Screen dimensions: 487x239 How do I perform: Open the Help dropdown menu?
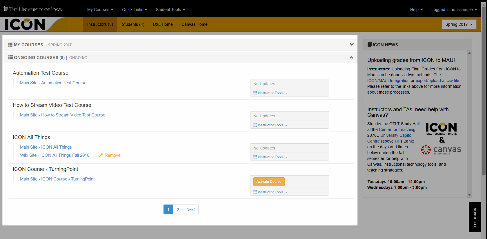pos(416,10)
